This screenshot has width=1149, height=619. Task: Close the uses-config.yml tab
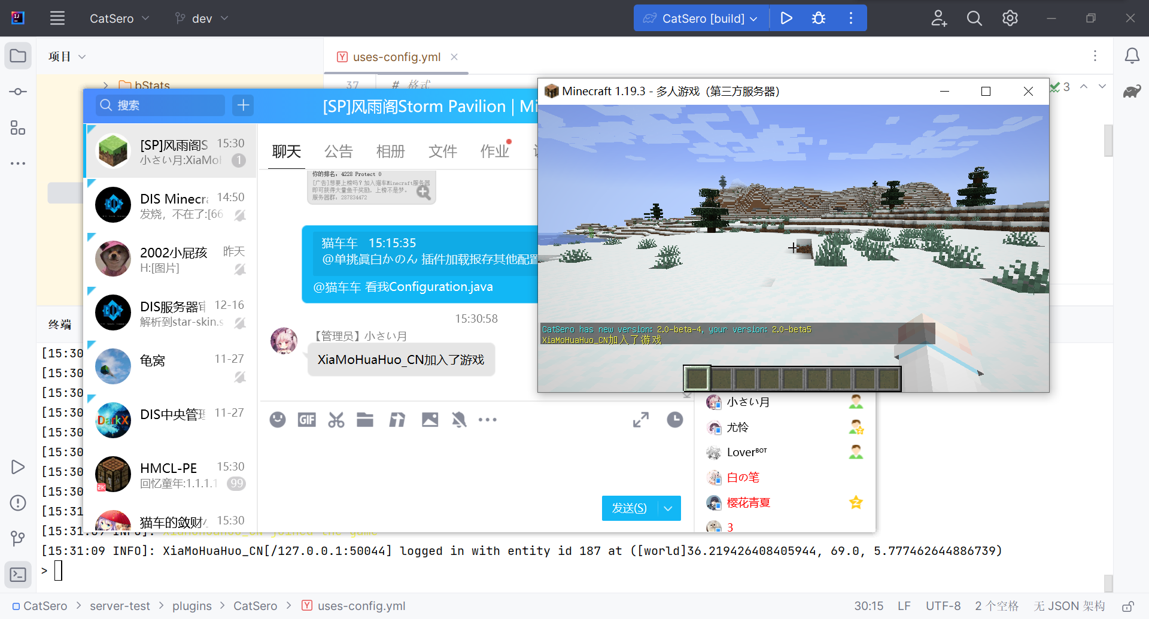454,57
